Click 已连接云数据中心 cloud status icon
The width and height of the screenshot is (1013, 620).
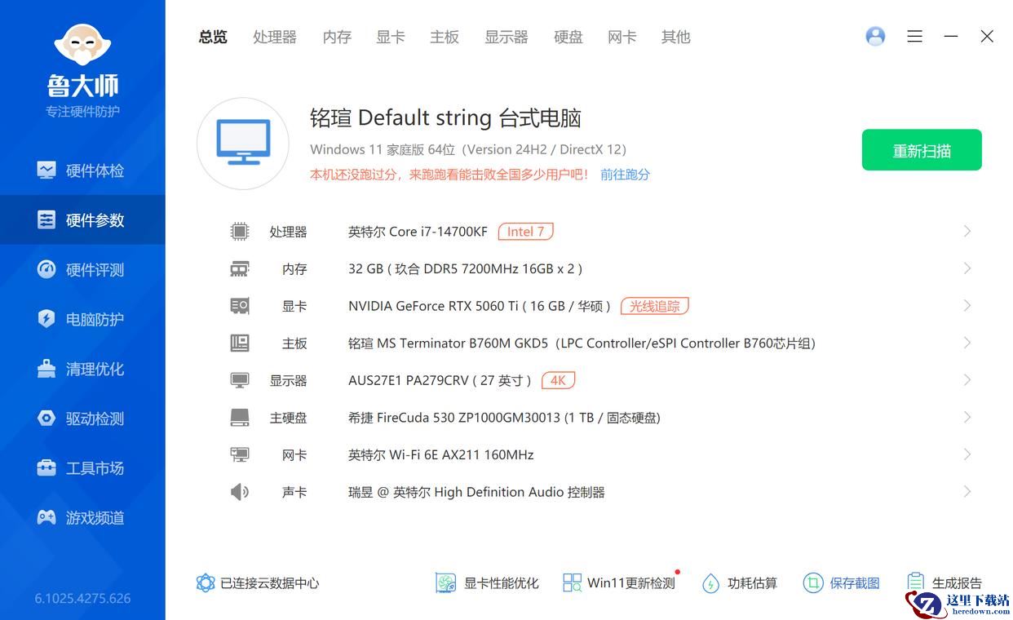click(206, 583)
